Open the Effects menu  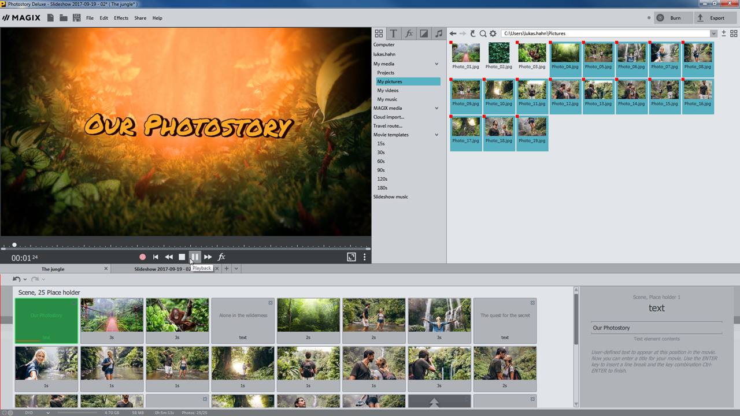(121, 18)
